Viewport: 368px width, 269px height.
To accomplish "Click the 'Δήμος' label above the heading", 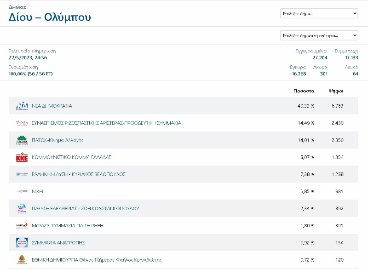I will tap(17, 7).
